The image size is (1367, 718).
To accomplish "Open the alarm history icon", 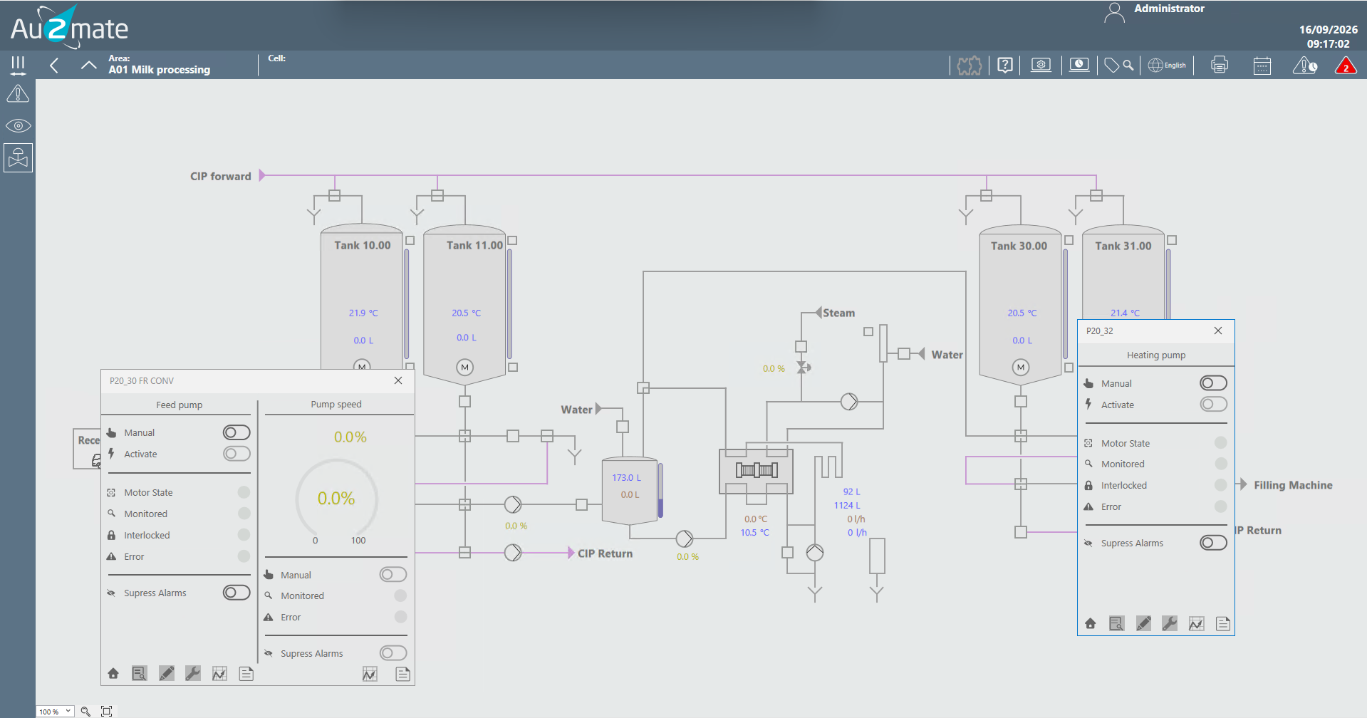I will [1305, 66].
